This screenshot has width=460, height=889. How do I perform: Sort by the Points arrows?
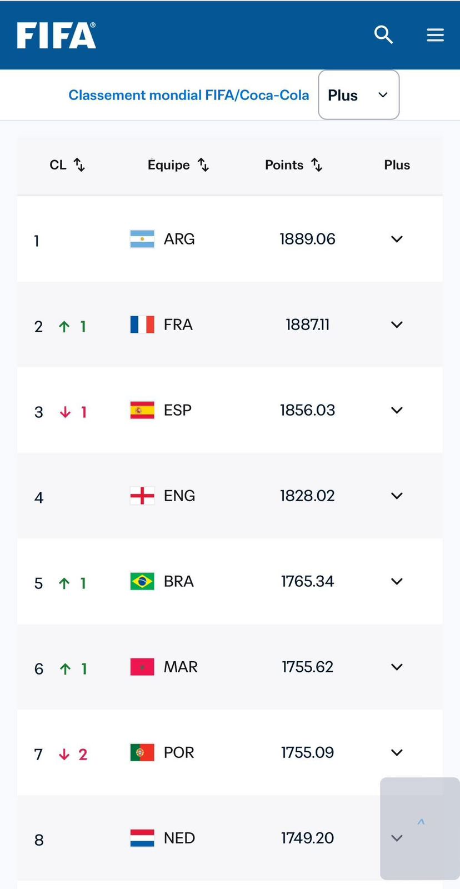tap(317, 164)
